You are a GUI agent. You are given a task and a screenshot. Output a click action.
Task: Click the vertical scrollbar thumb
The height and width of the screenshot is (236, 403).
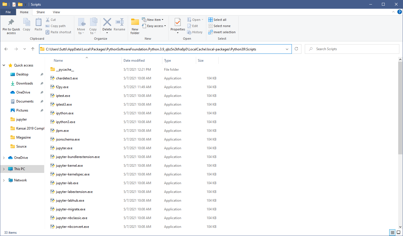(x=400, y=108)
